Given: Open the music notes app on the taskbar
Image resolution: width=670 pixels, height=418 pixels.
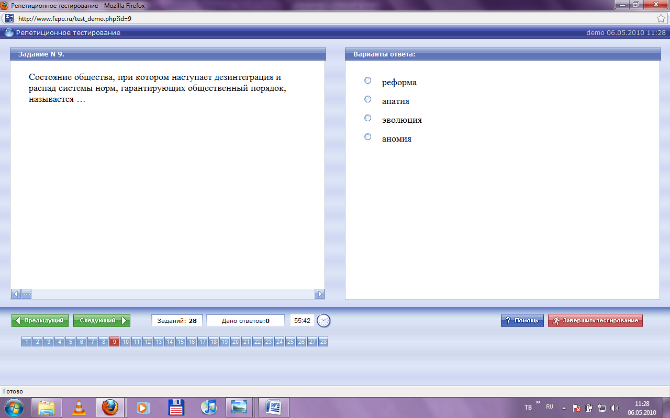Looking at the screenshot, I should [208, 407].
